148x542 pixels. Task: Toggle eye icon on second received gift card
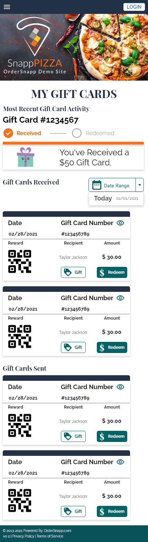(x=120, y=298)
